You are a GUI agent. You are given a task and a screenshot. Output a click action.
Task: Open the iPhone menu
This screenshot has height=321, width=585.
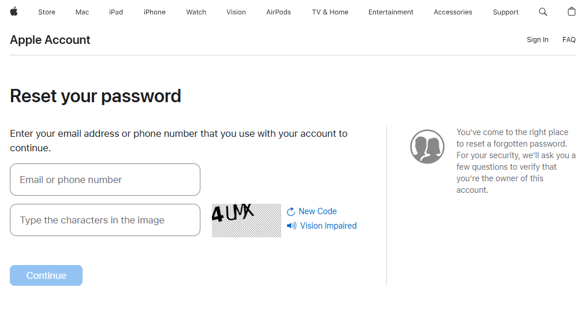pos(154,12)
